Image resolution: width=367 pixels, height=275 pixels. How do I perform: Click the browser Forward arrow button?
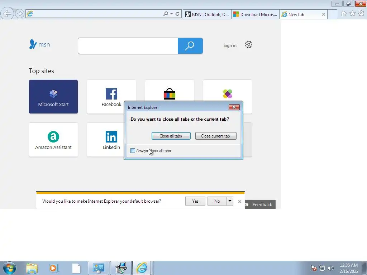(20, 14)
